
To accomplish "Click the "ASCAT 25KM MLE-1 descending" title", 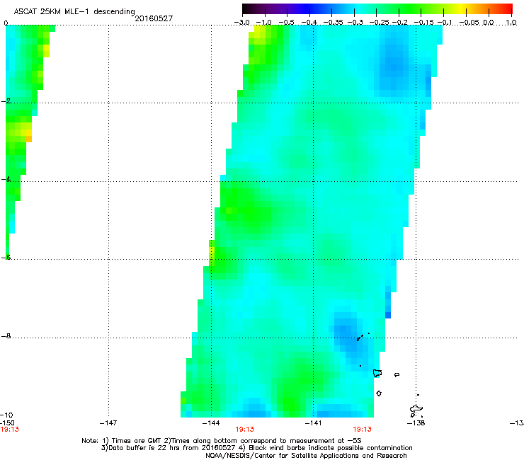I will point(74,11).
